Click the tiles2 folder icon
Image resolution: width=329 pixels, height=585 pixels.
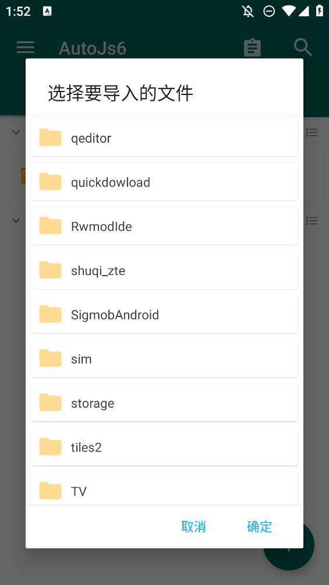(50, 447)
